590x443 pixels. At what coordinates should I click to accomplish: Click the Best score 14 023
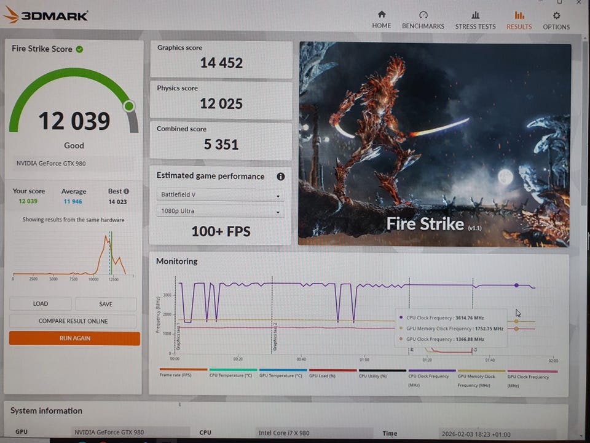(117, 202)
